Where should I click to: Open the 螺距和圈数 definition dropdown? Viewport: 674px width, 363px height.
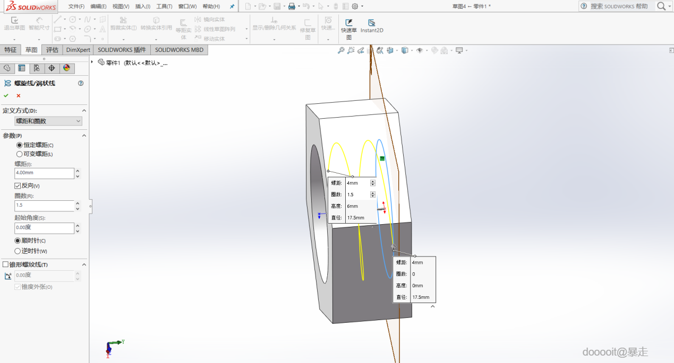[x=48, y=121]
